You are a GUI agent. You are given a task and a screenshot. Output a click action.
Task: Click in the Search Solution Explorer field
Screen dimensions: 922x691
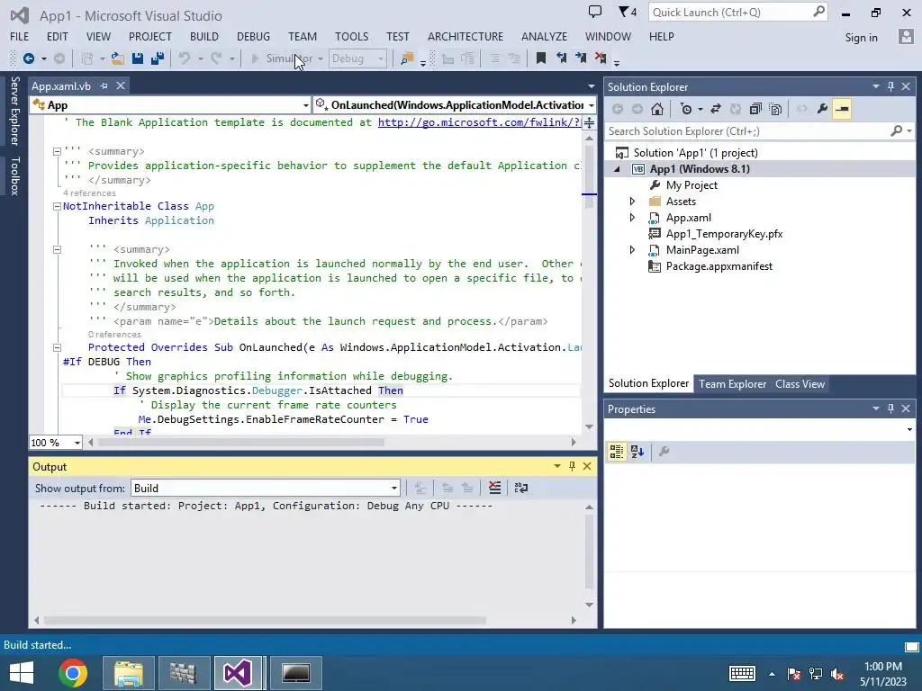point(746,131)
